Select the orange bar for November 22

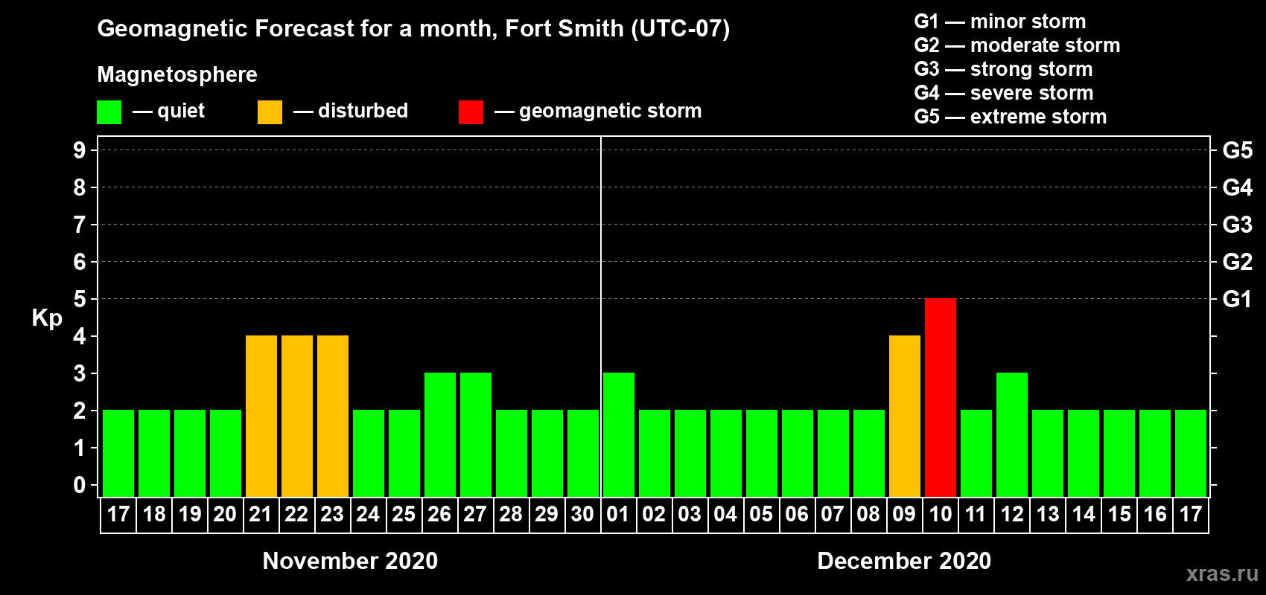pos(297,416)
